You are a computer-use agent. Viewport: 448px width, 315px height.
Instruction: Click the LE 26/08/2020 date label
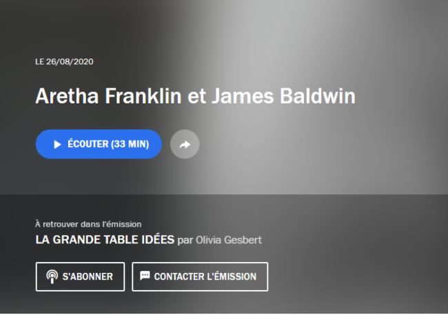click(64, 62)
